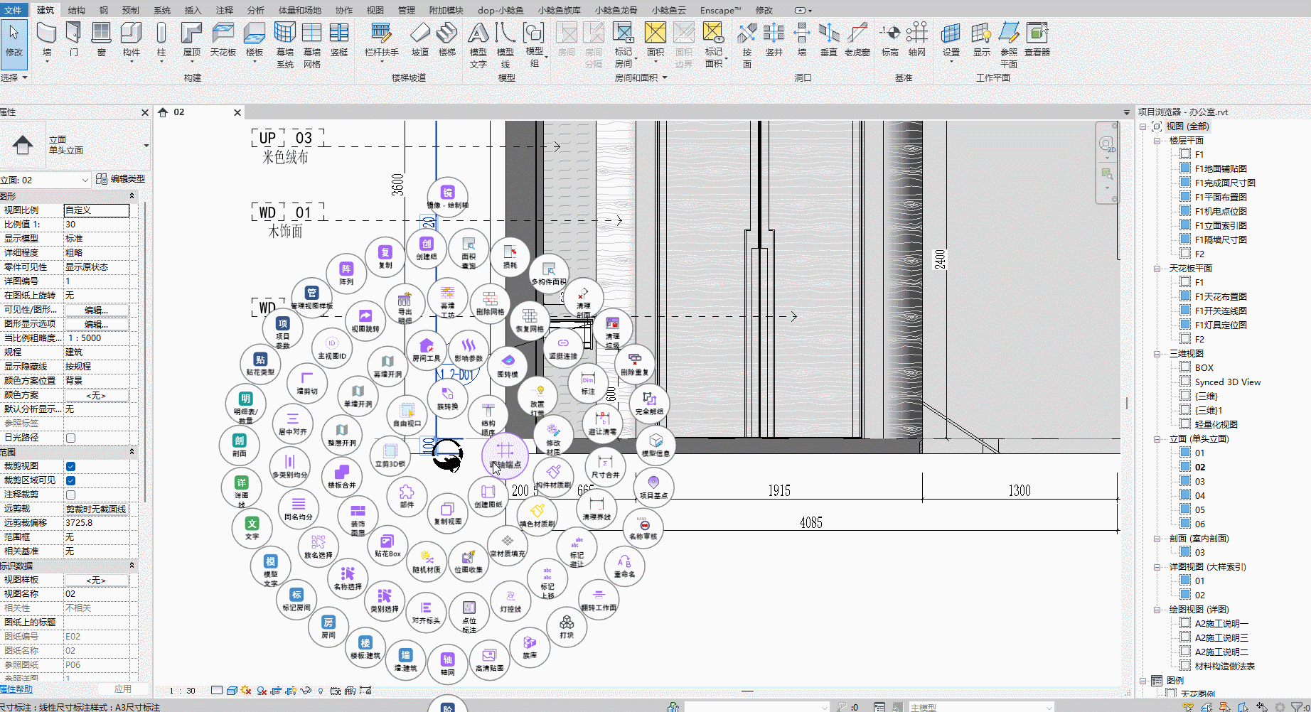Screen dimensions: 1311x712
Task: Collapse the 三维视图 tree node
Action: [1157, 354]
